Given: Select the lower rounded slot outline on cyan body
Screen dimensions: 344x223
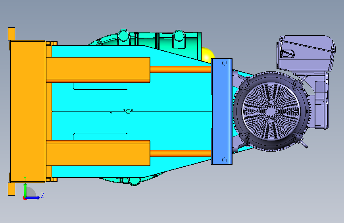Looking at the screenshot, I should click(x=100, y=136).
